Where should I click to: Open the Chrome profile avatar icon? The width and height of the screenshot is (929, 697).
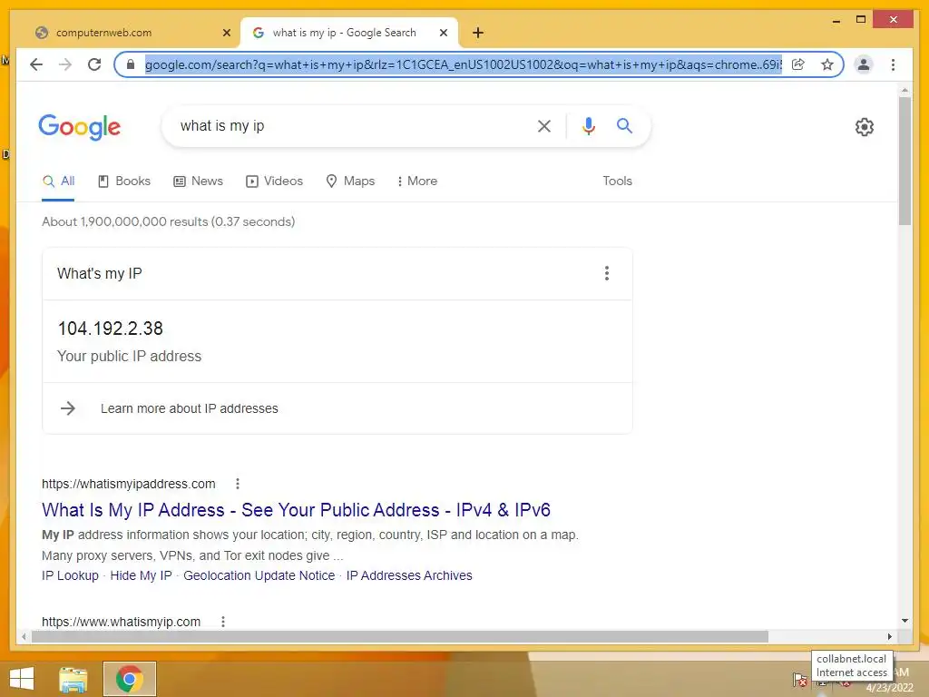[x=864, y=64]
